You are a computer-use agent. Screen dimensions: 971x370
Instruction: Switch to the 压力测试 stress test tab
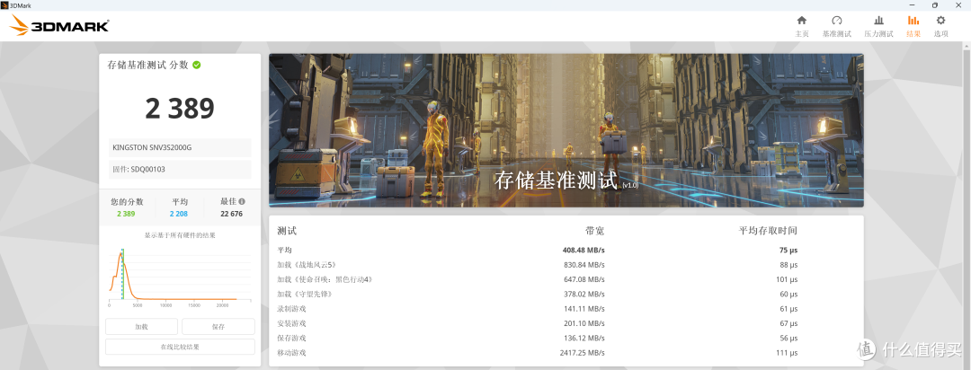coord(878,26)
